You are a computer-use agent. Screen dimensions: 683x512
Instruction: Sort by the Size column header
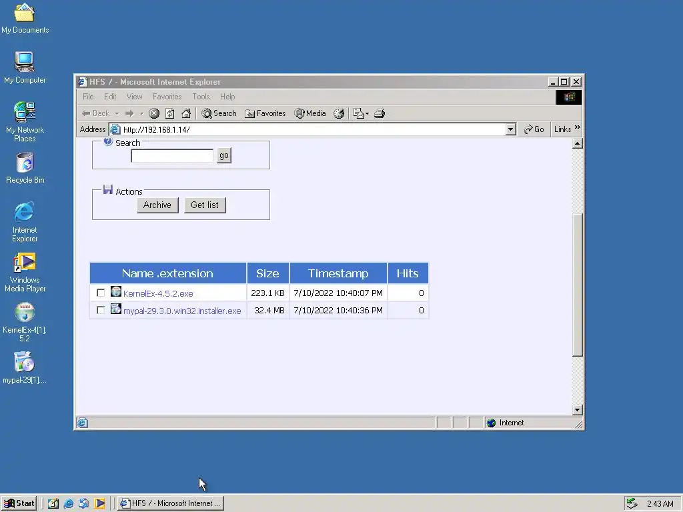tap(267, 273)
